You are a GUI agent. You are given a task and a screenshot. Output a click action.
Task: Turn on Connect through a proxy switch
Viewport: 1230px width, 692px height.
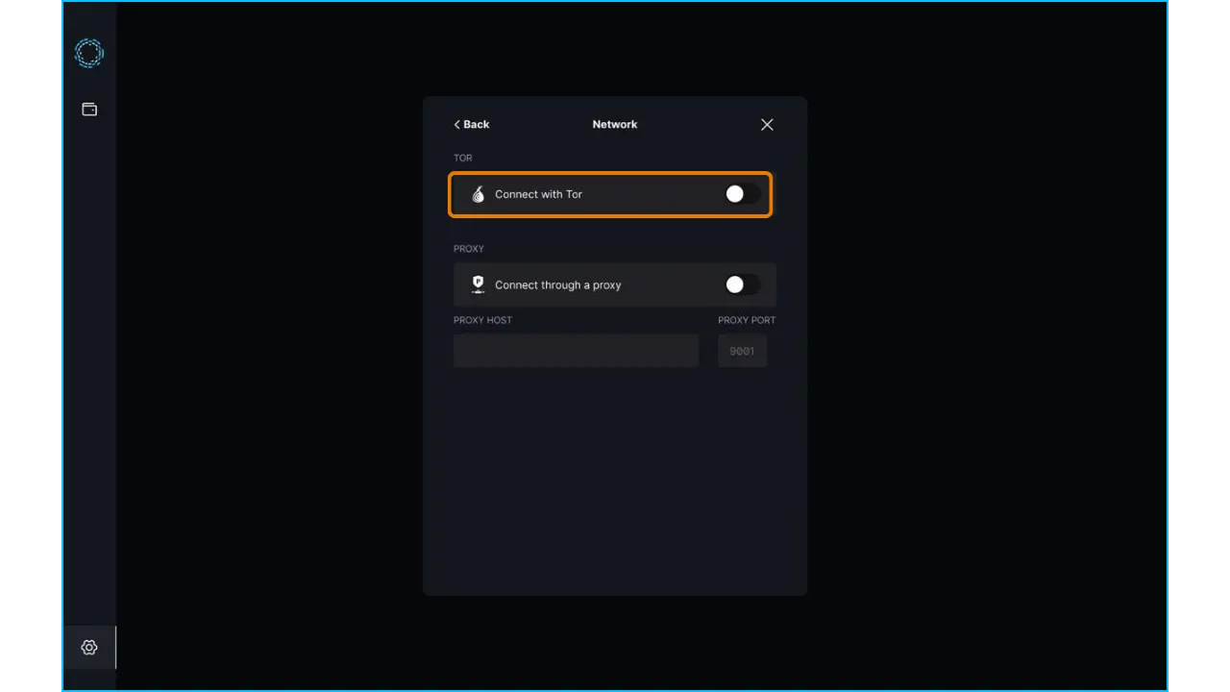742,284
